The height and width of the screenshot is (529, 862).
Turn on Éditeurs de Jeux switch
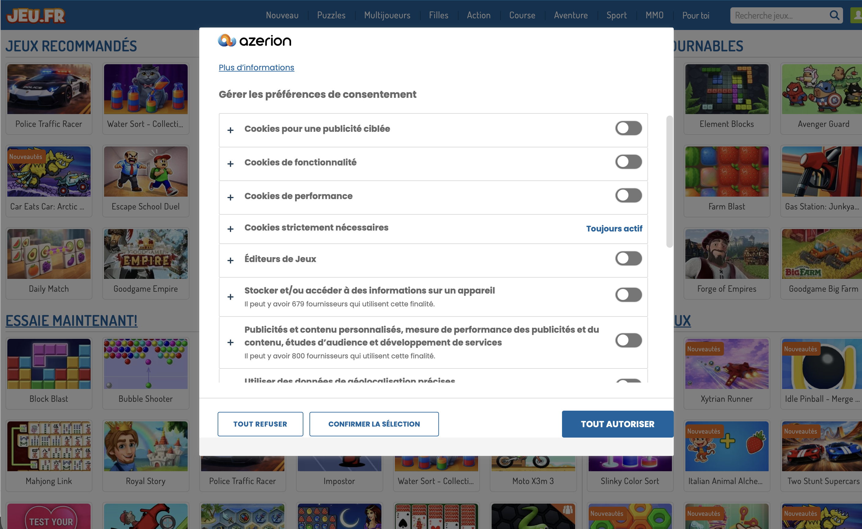(x=629, y=259)
